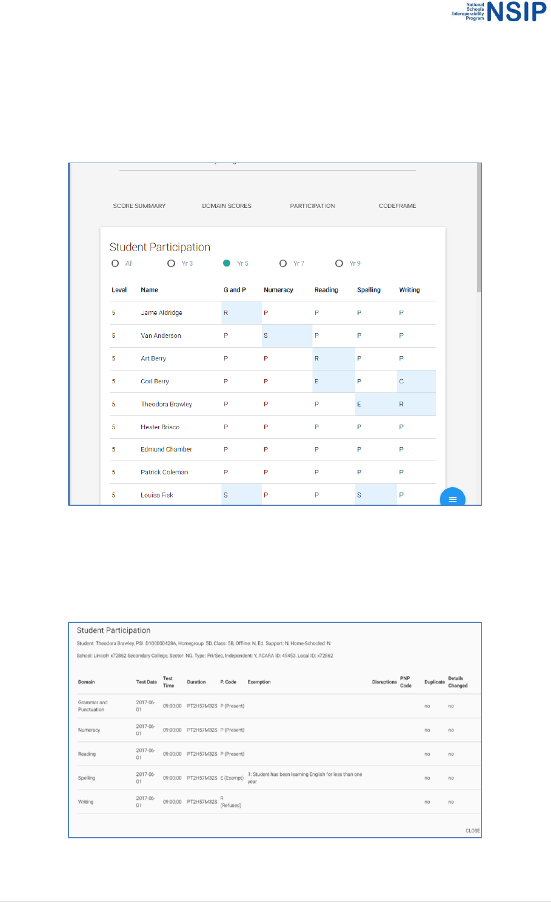Click Art Berry's Reading 'R' cell

[333, 358]
